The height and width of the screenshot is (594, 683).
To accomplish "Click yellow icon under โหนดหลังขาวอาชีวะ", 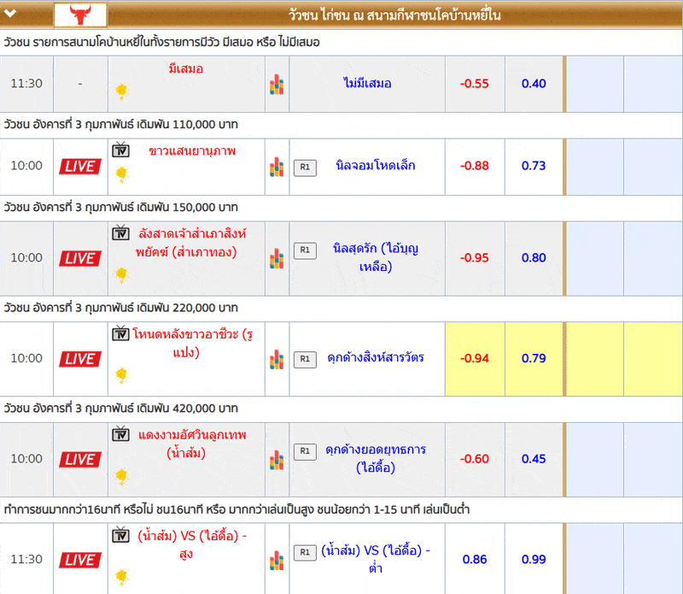I will tap(121, 374).
